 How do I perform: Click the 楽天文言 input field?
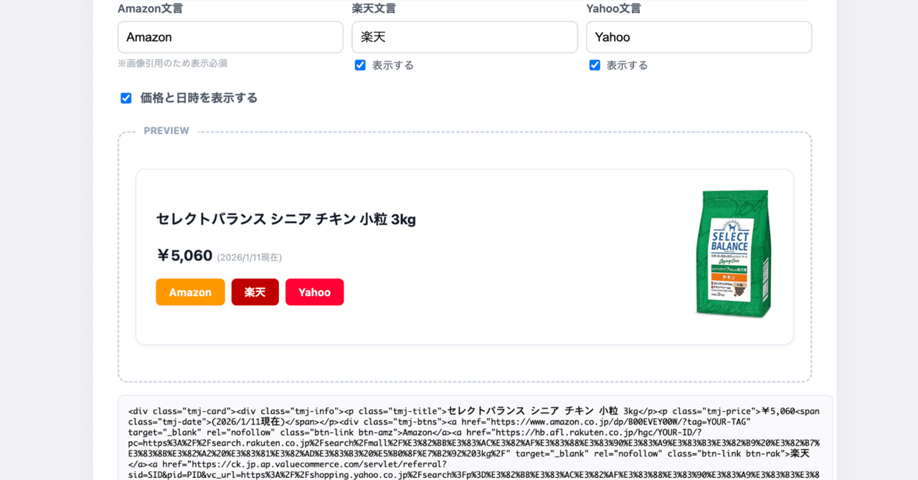pyautogui.click(x=465, y=37)
